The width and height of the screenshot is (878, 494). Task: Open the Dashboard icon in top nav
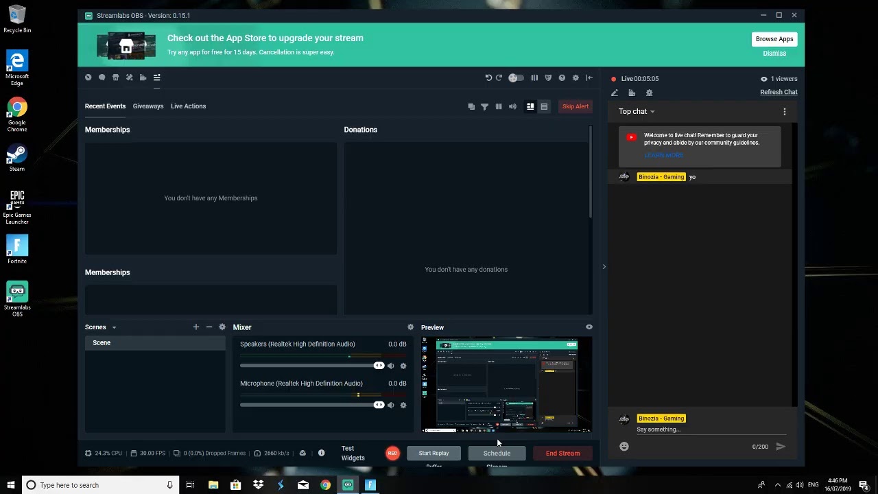88,78
